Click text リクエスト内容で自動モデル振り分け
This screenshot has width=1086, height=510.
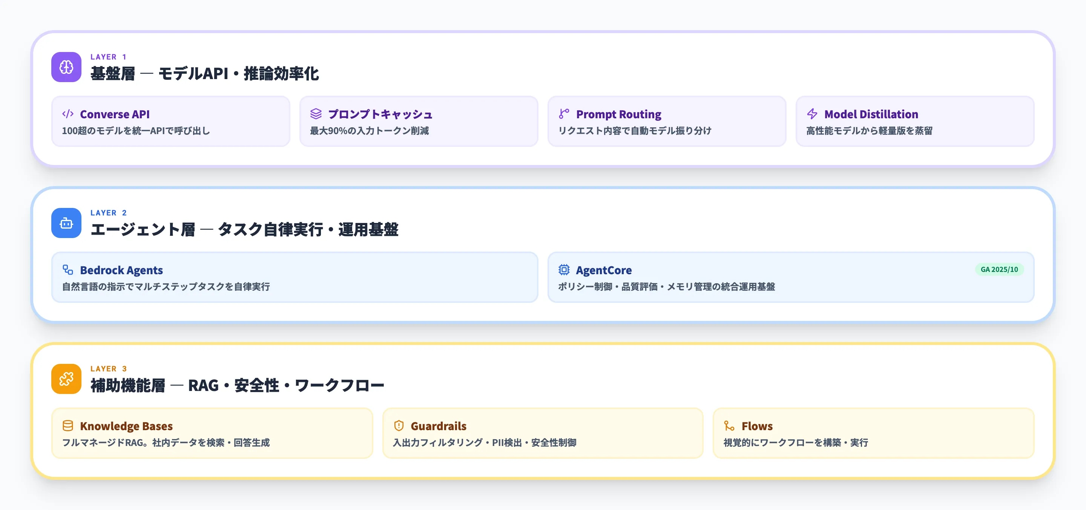(635, 131)
